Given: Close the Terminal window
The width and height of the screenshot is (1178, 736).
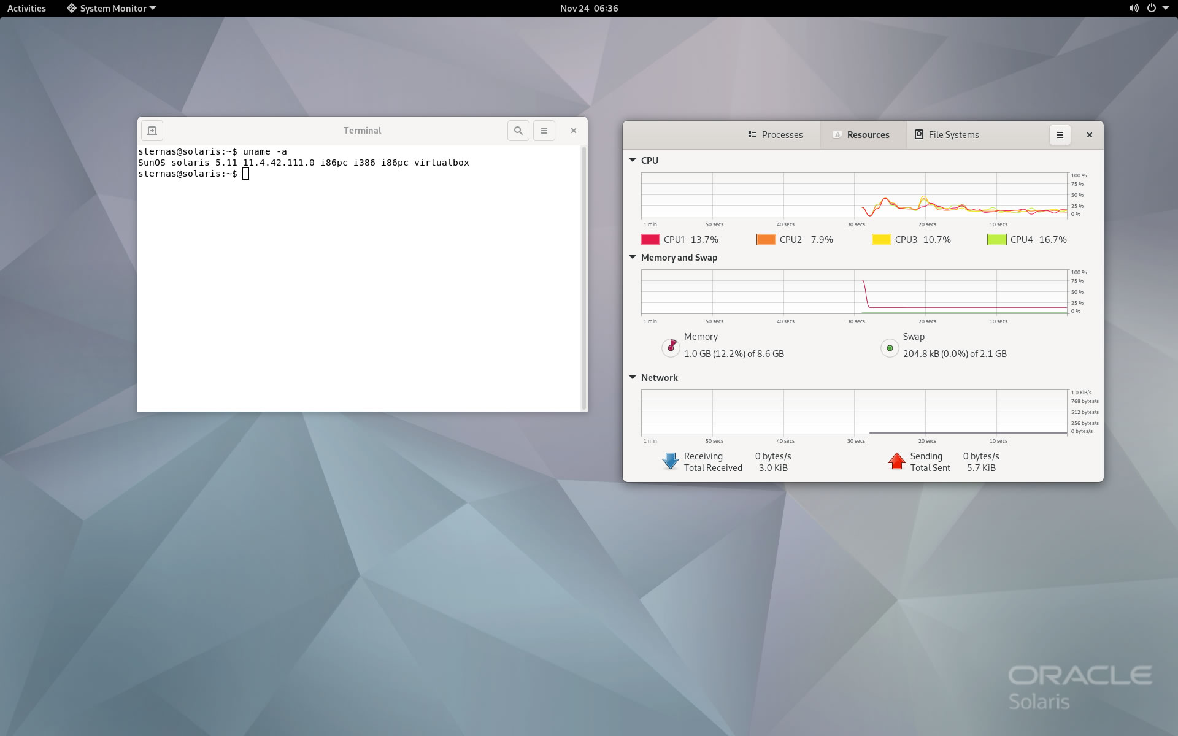Looking at the screenshot, I should pyautogui.click(x=574, y=131).
